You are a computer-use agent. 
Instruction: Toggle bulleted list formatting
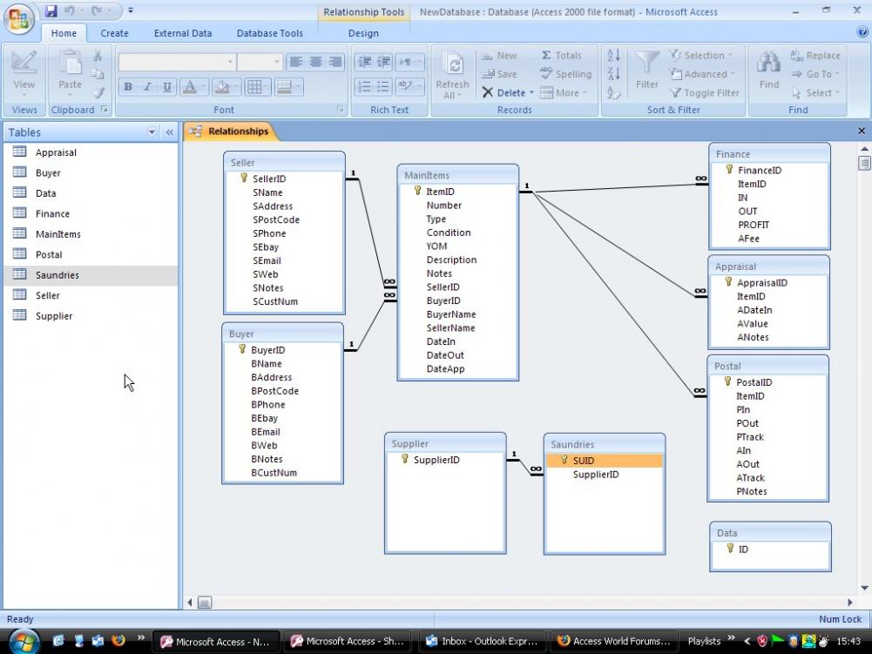(x=383, y=87)
